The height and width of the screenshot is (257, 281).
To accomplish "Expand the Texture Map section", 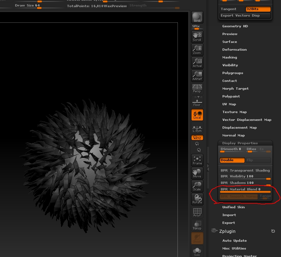I will tap(234, 112).
